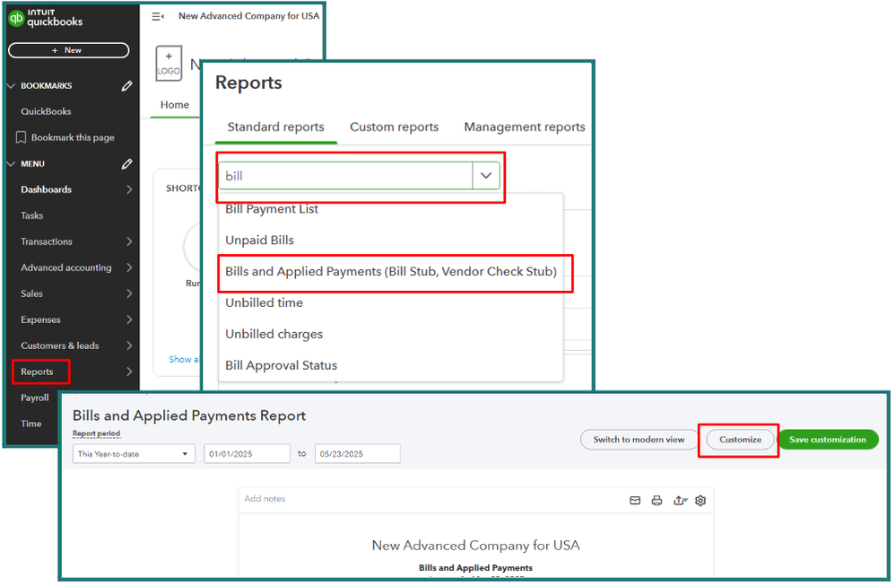896x586 pixels.
Task: Switch to Management reports tab
Action: pos(525,127)
